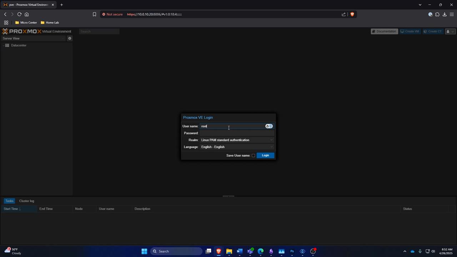Viewport: 457px width, 257px height.
Task: Expand the Datacenter tree node
Action: pos(3,45)
